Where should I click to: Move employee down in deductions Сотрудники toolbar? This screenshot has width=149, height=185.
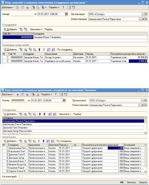tap(44, 114)
